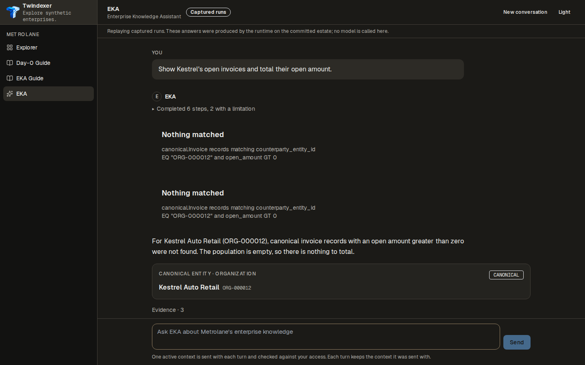Screen dimensions: 585x365
Task: Click the EKA avatar circle icon
Action: [x=157, y=97]
